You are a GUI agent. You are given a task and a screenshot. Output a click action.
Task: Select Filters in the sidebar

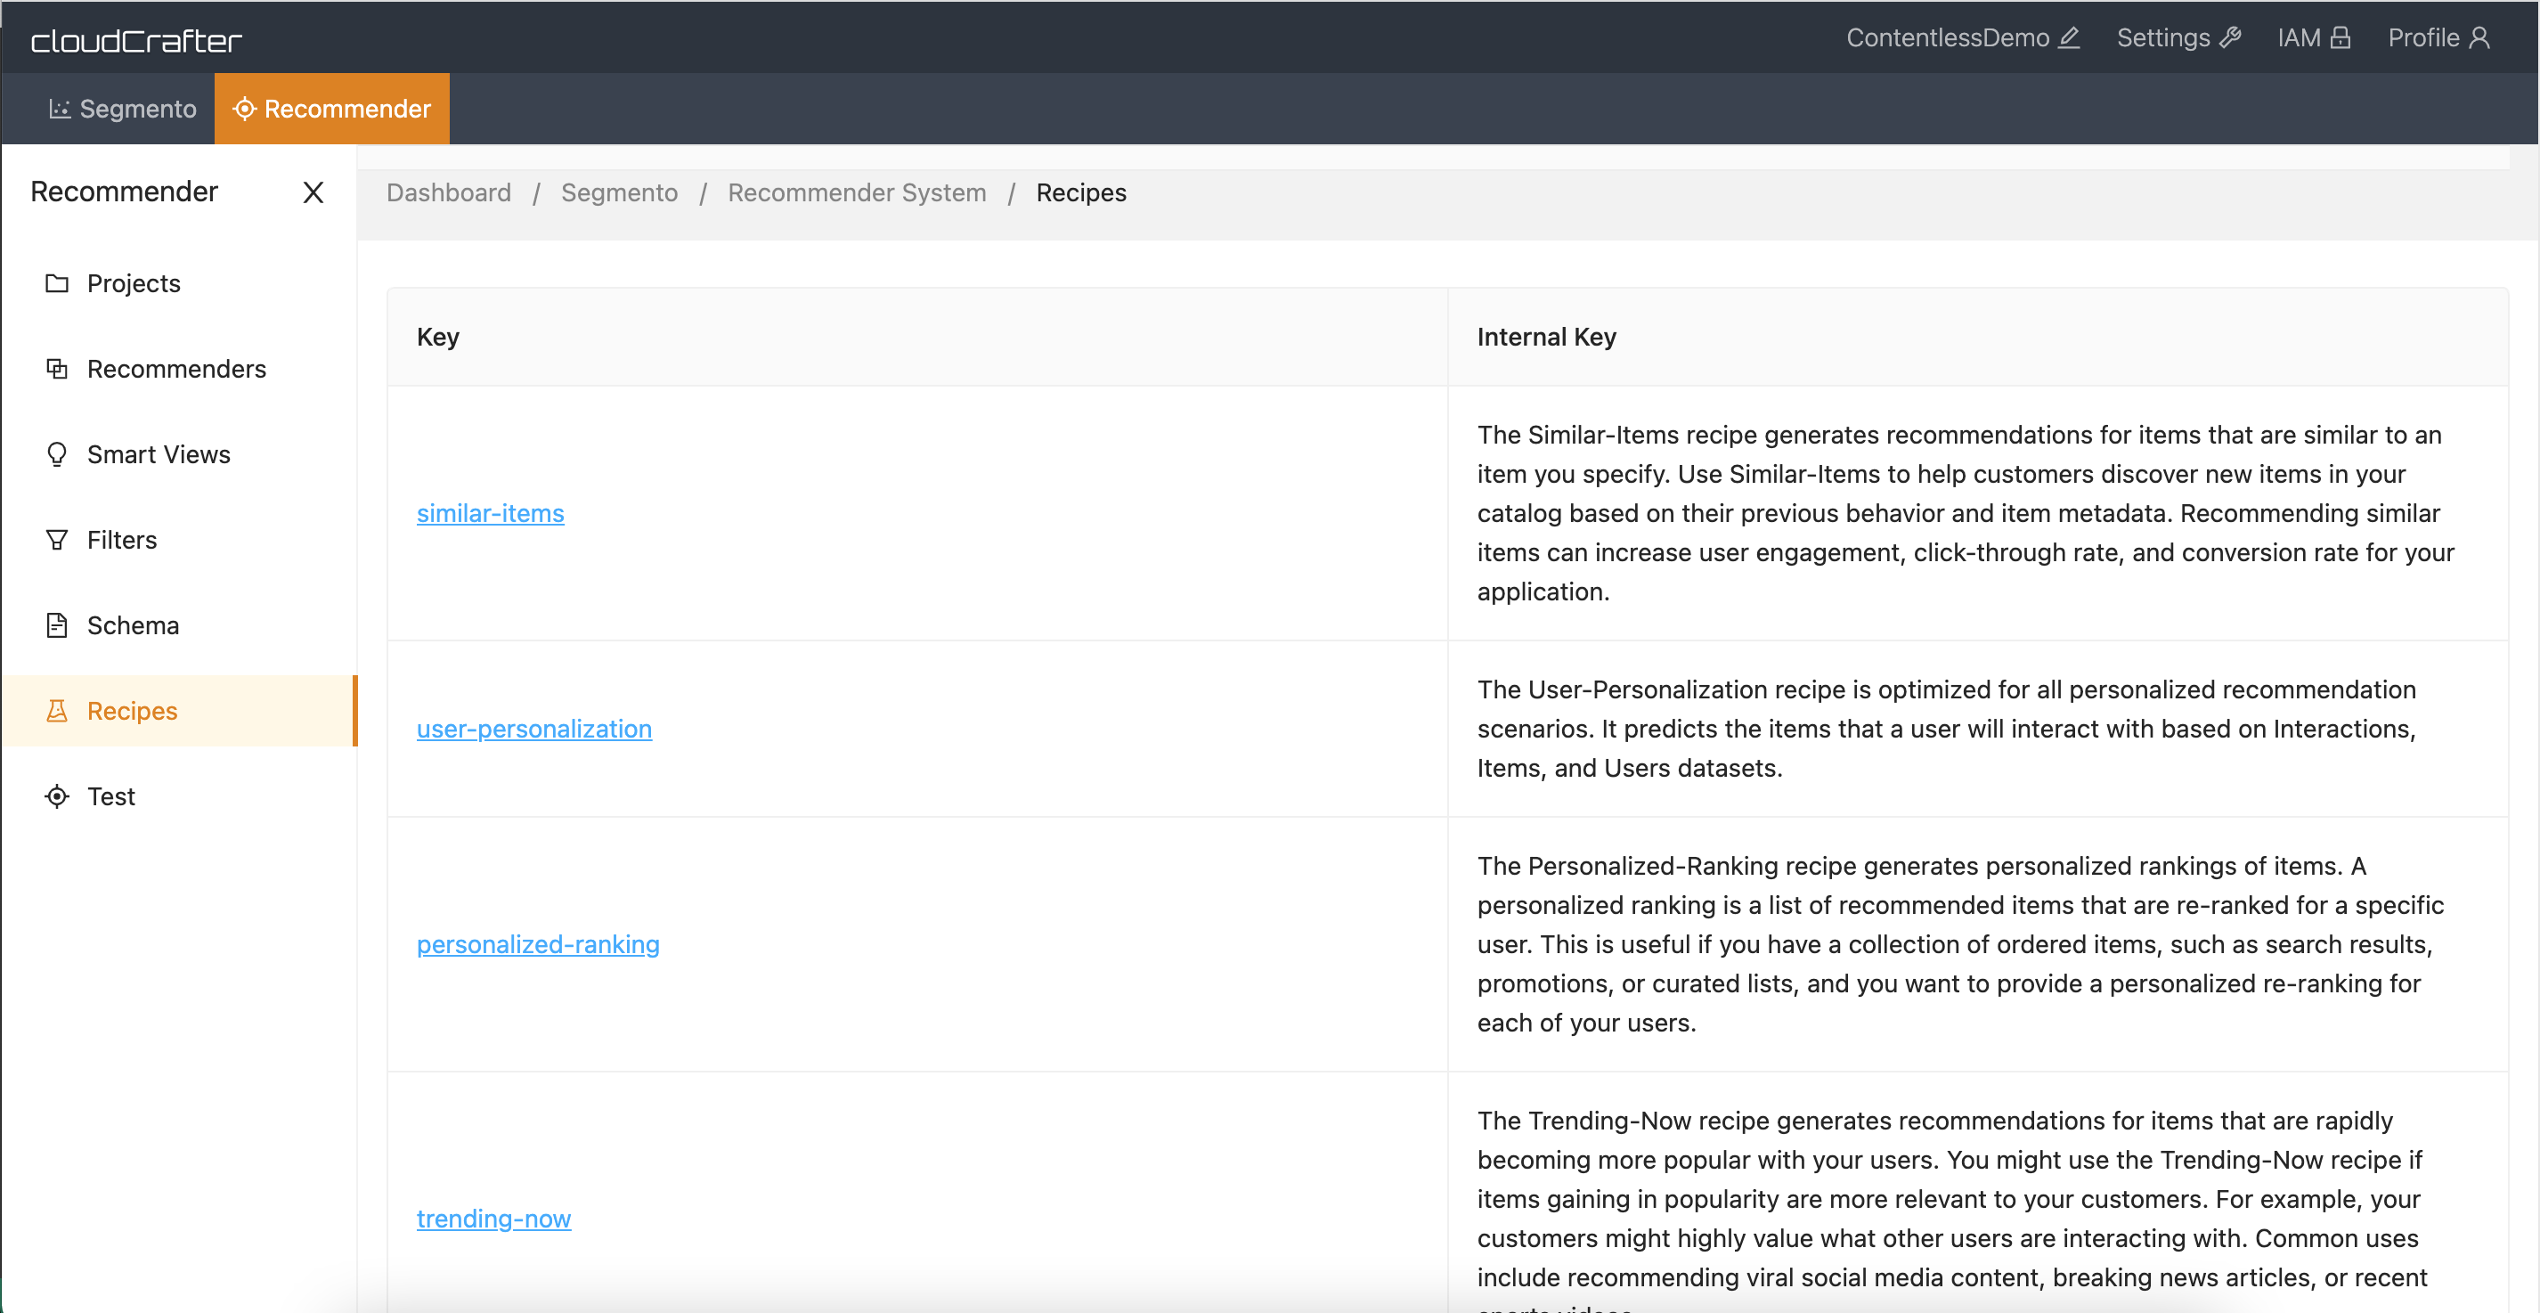click(x=178, y=540)
